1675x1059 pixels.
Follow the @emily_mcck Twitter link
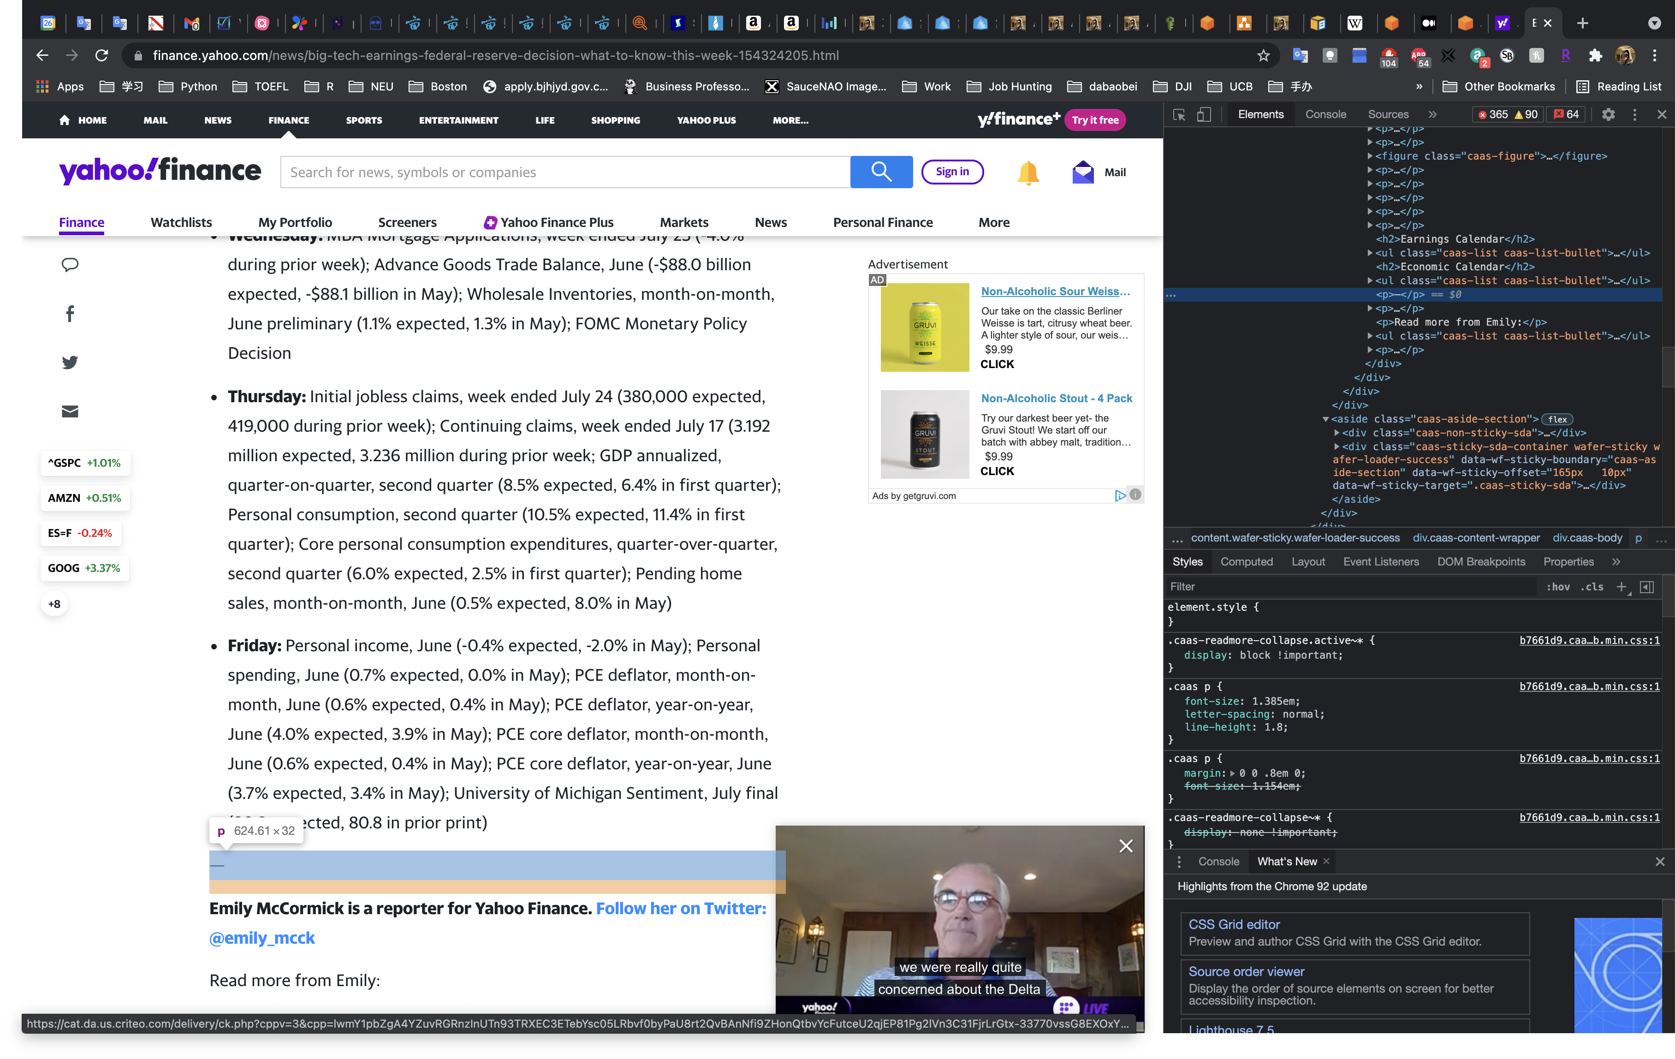click(x=262, y=938)
